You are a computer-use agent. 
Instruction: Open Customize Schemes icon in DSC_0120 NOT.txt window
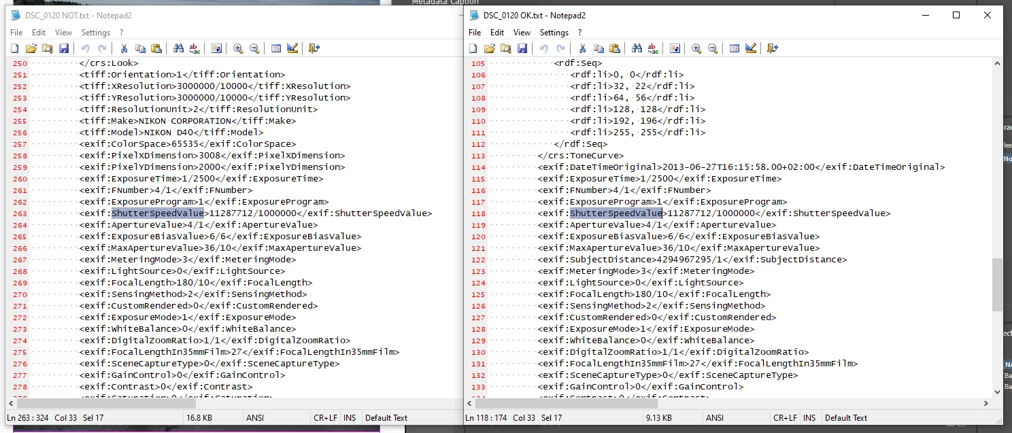tap(292, 48)
